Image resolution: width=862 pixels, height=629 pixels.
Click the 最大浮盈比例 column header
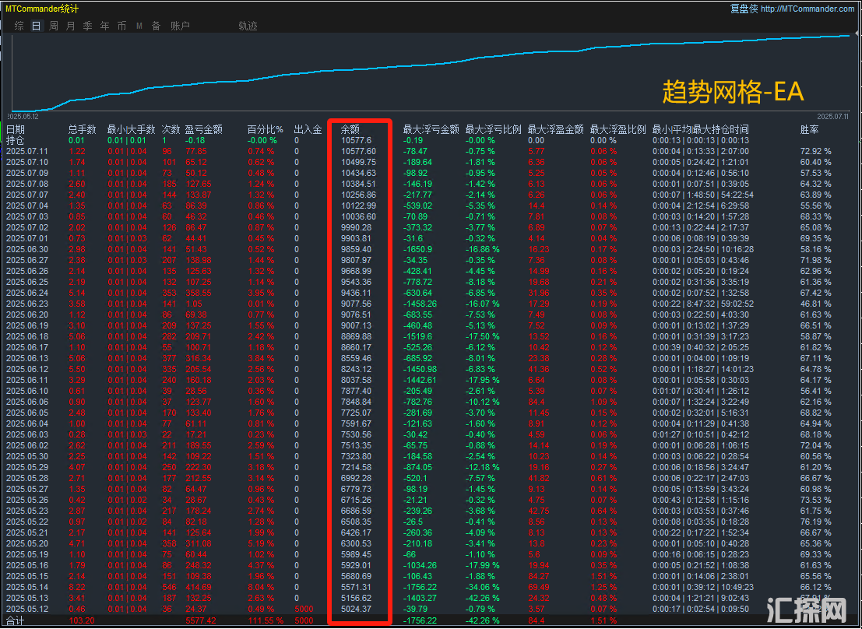[618, 129]
